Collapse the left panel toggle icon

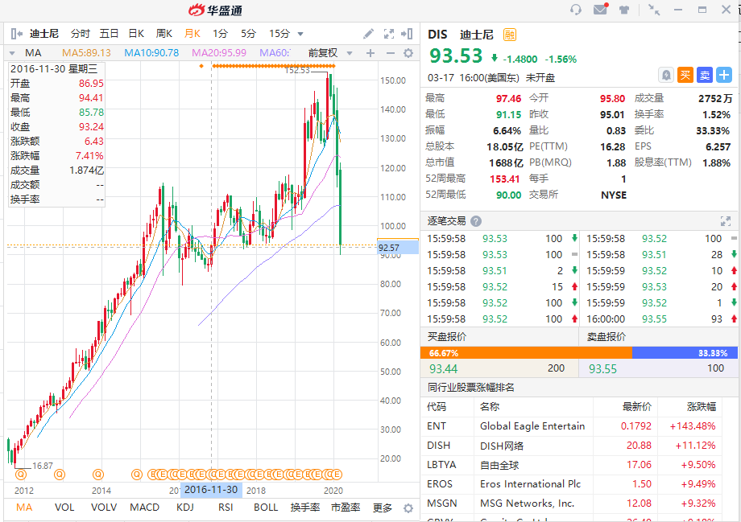pyautogui.click(x=17, y=34)
